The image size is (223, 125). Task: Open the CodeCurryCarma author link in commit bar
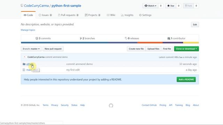(x=36, y=57)
